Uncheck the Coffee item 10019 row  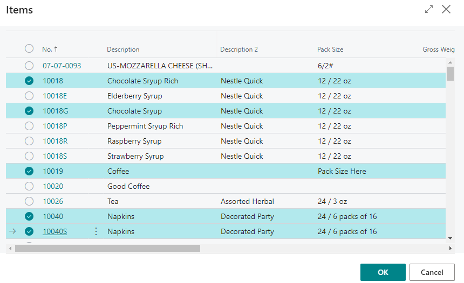click(29, 172)
